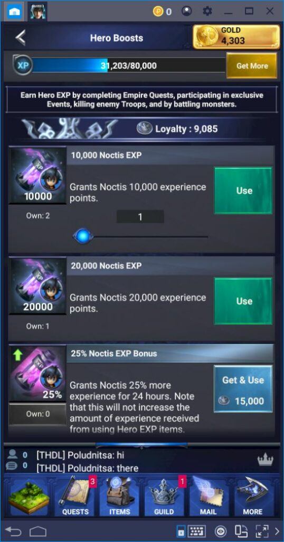Move the quantity slider handle for 10,000 EXP

[x=83, y=237]
